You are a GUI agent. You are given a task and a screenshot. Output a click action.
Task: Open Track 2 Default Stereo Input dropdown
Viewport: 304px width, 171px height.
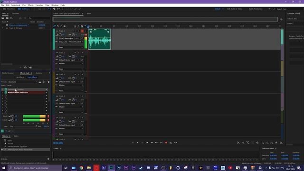[70, 60]
